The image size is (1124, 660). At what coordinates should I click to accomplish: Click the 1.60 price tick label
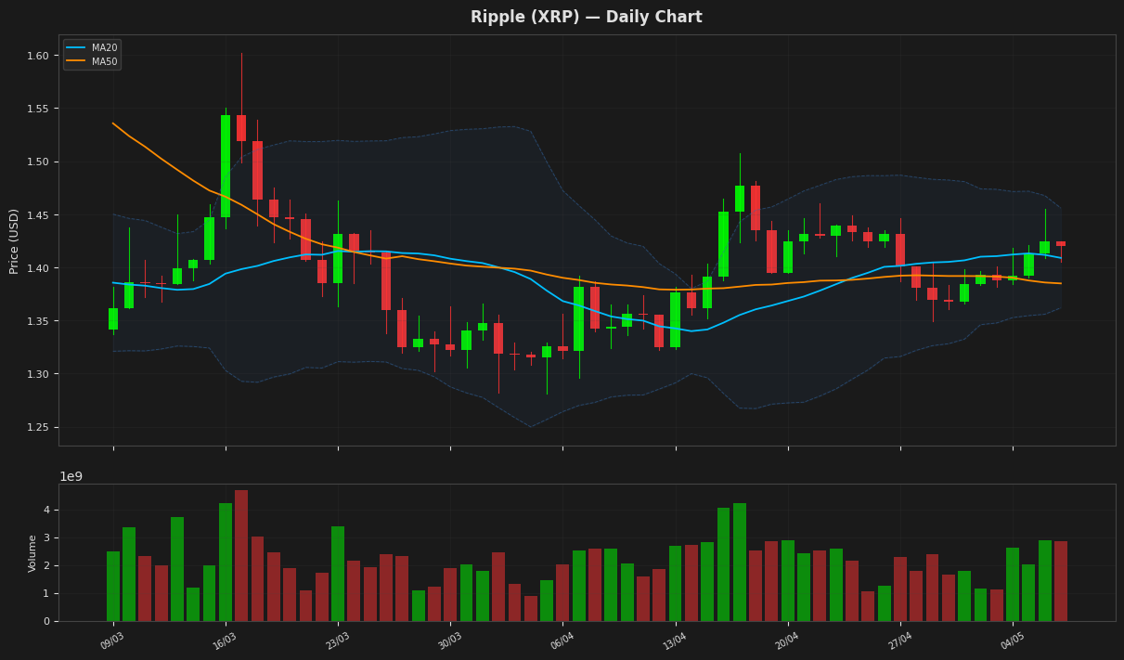(x=37, y=56)
